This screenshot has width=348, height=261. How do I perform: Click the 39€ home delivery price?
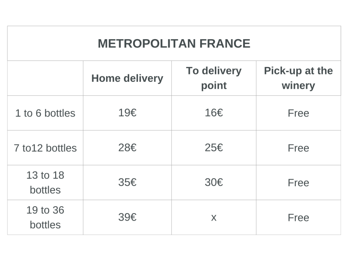tap(127, 217)
